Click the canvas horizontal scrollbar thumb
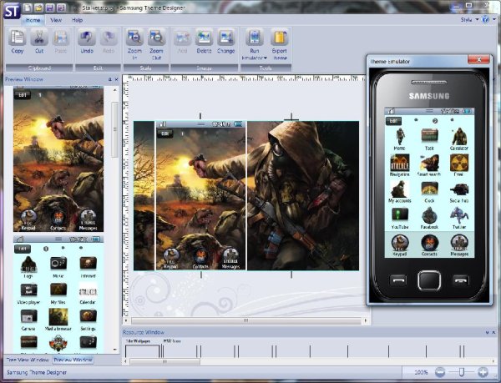501x383 pixels. point(245,320)
